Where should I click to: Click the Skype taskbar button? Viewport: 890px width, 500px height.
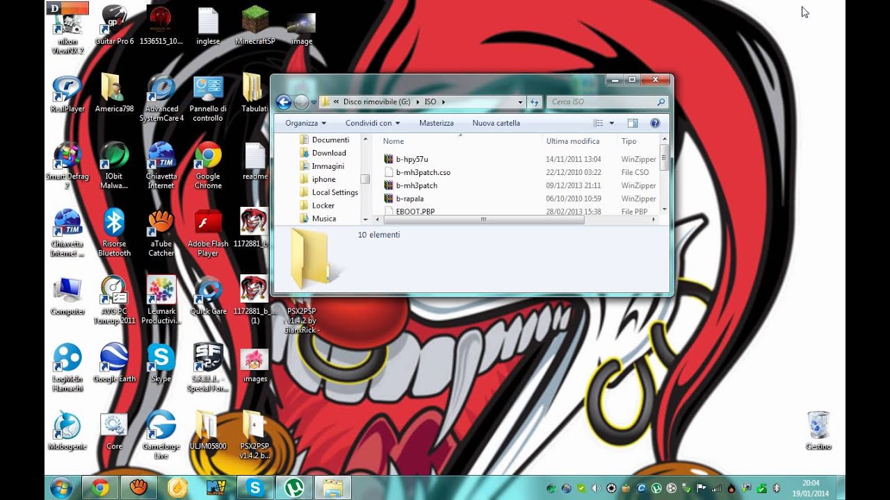point(255,488)
